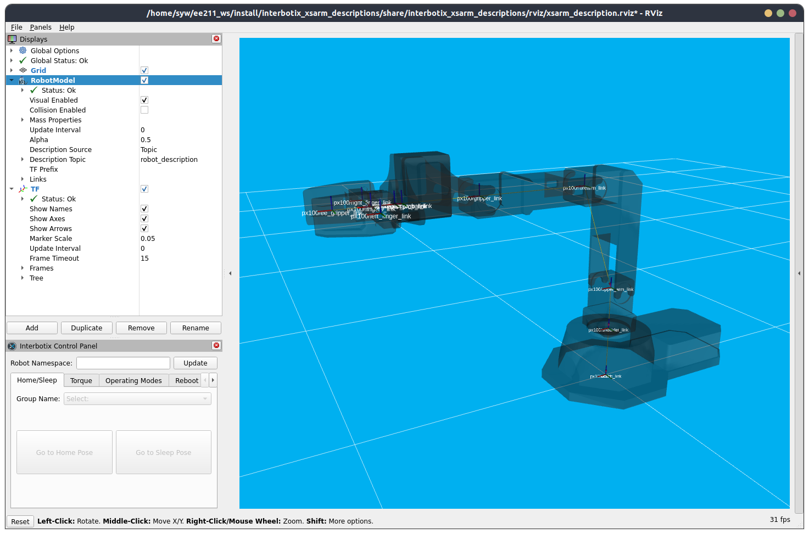Open the Group Name dropdown
This screenshot has width=809, height=534.
pos(137,399)
